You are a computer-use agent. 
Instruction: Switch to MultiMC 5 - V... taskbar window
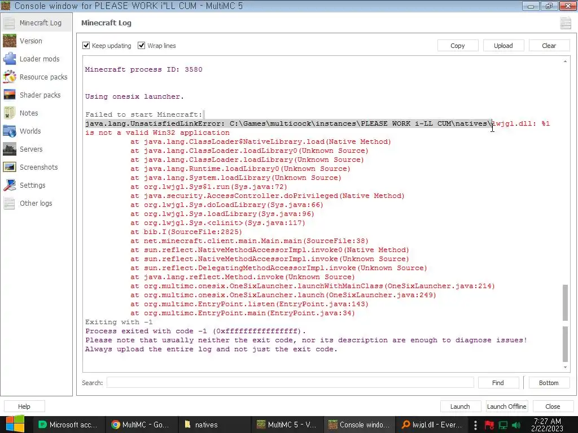286,425
